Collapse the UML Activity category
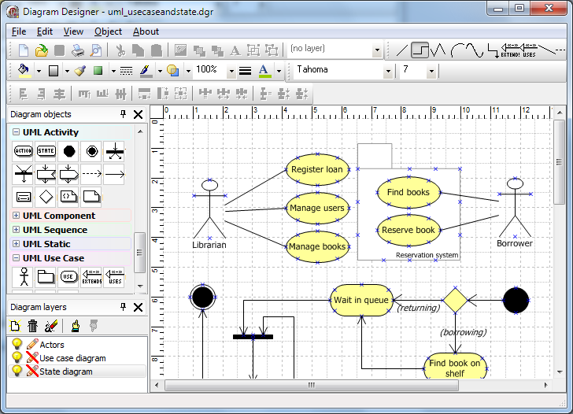573x414 pixels. 16,132
